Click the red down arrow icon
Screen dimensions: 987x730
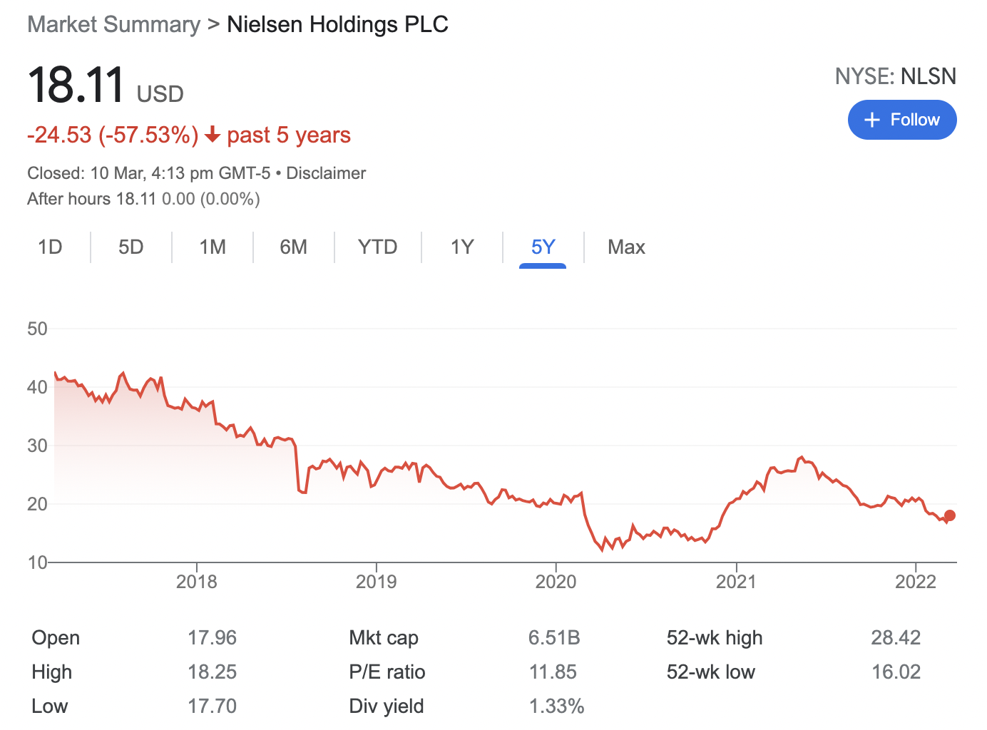tap(212, 135)
